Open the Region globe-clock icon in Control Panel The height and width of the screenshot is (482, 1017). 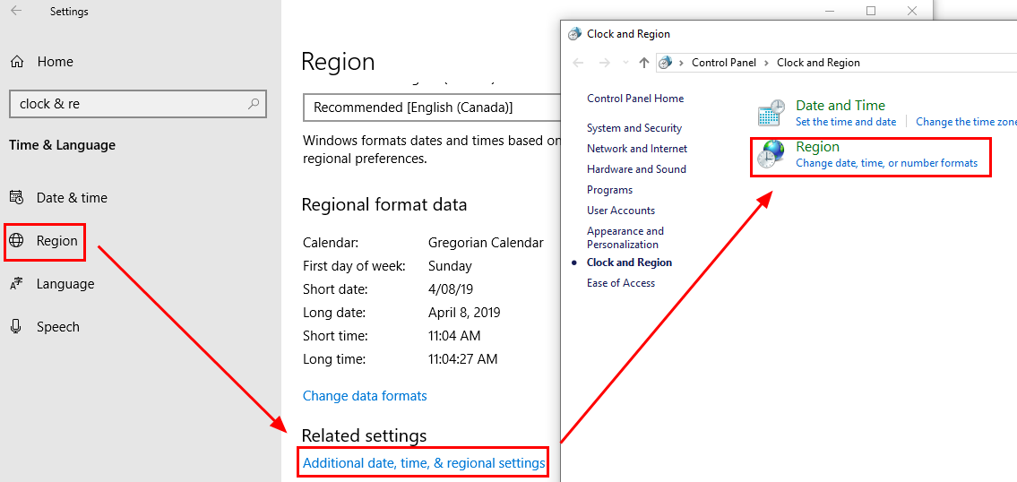[x=771, y=154]
